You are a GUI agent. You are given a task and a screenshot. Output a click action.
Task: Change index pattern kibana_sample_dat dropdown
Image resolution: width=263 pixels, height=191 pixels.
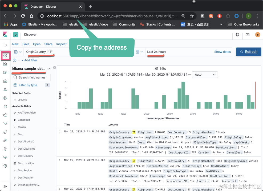[x=31, y=69]
